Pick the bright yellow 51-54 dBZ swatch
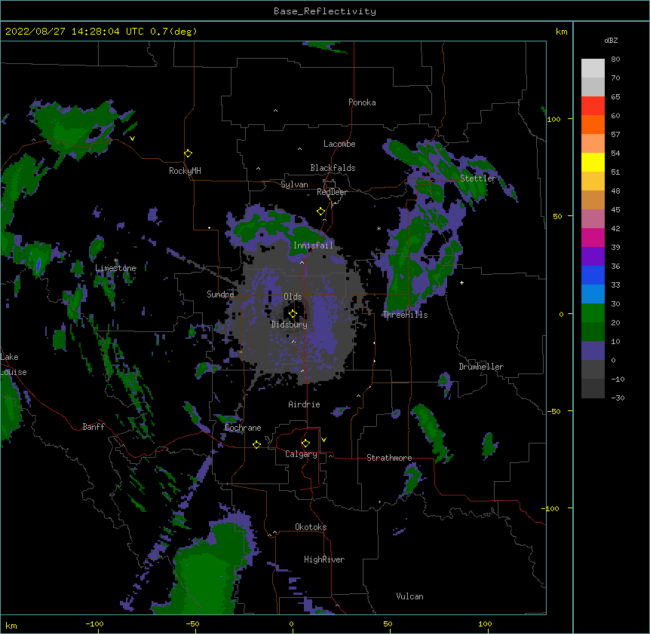Viewport: 650px width, 634px height. (593, 162)
